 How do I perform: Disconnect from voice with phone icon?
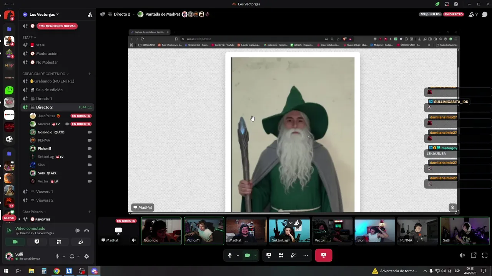[x=86, y=230]
